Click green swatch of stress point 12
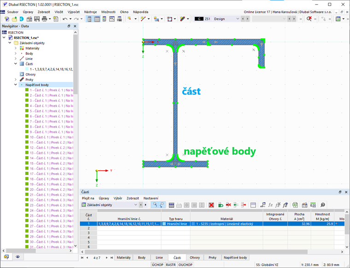This screenshot has width=350, height=268. pos(27,147)
